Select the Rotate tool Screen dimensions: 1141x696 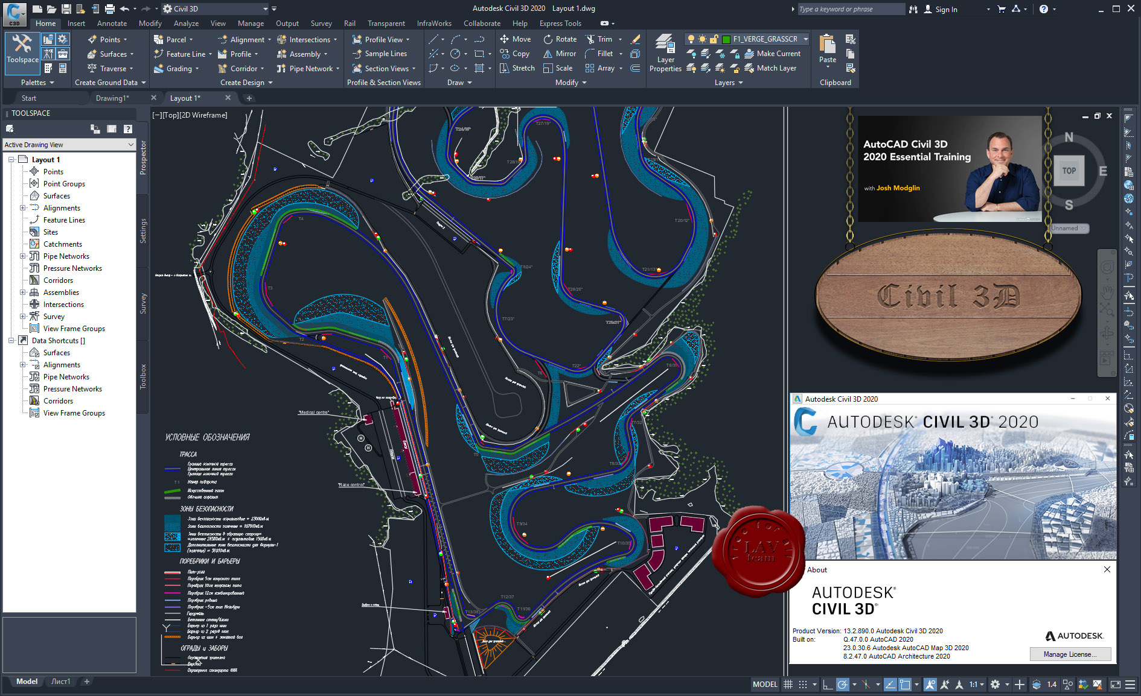560,39
